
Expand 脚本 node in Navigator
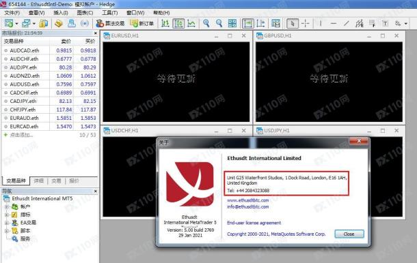pyautogui.click(x=7, y=231)
